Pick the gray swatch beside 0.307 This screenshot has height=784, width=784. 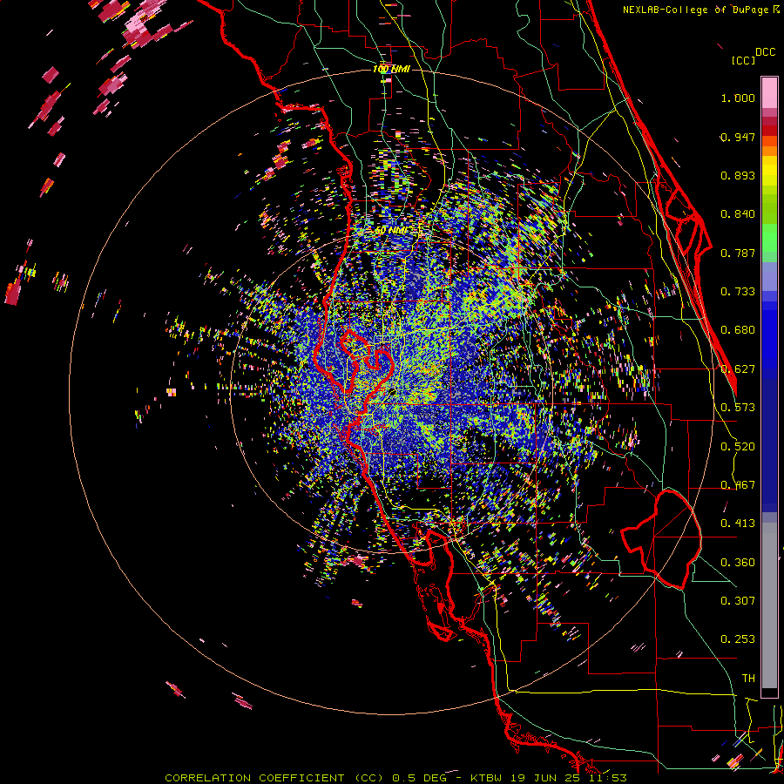769,605
